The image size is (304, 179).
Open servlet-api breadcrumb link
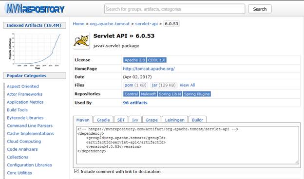tap(146, 24)
